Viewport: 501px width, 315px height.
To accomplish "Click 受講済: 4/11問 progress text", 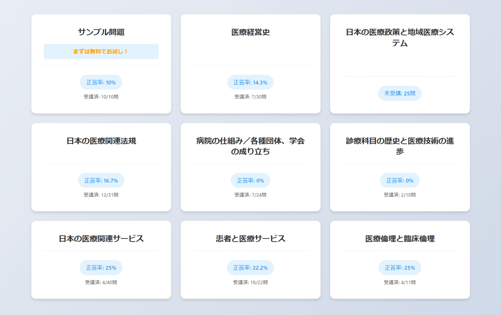I will (x=400, y=282).
